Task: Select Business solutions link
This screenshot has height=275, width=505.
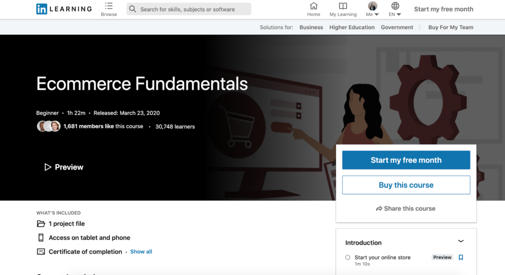Action: (x=311, y=28)
